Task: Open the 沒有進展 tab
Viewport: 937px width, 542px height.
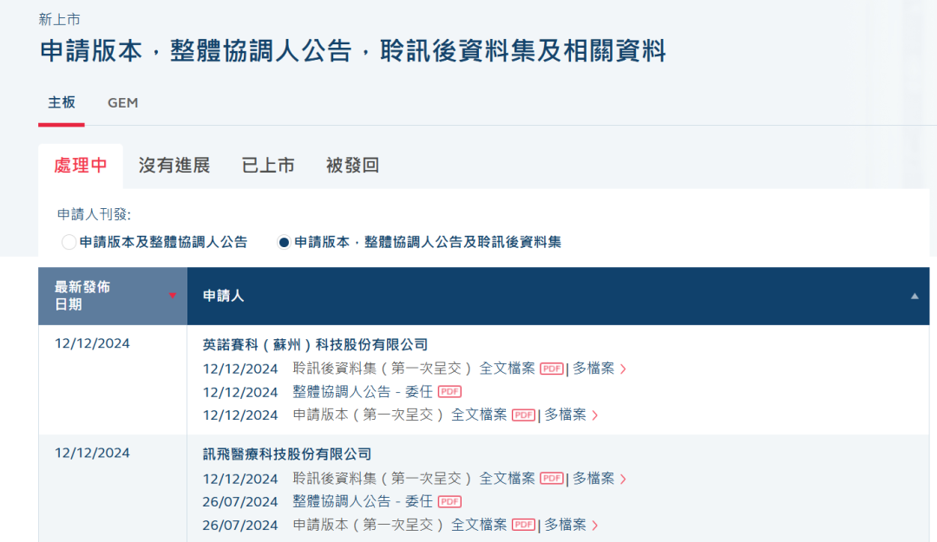Action: pyautogui.click(x=174, y=165)
